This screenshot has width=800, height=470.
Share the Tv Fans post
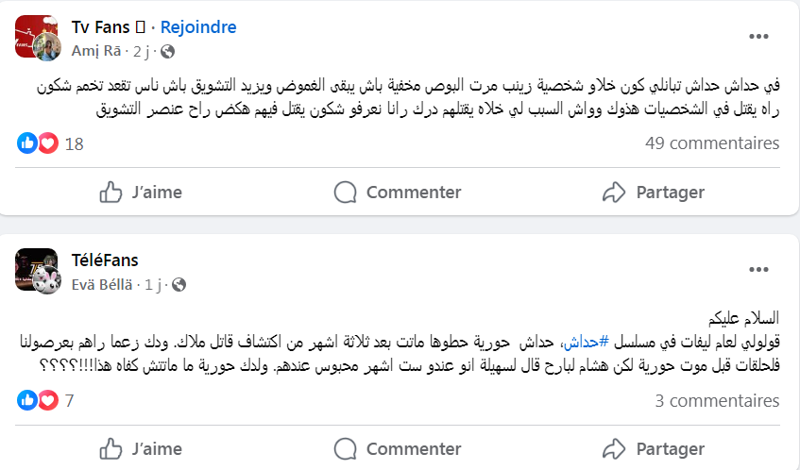(654, 193)
